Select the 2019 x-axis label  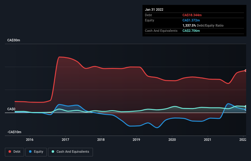[136, 140]
